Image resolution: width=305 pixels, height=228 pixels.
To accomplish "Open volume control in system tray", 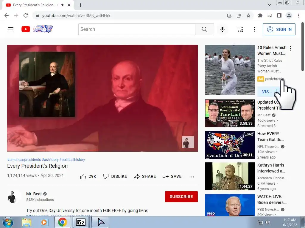I will pos(268,222).
